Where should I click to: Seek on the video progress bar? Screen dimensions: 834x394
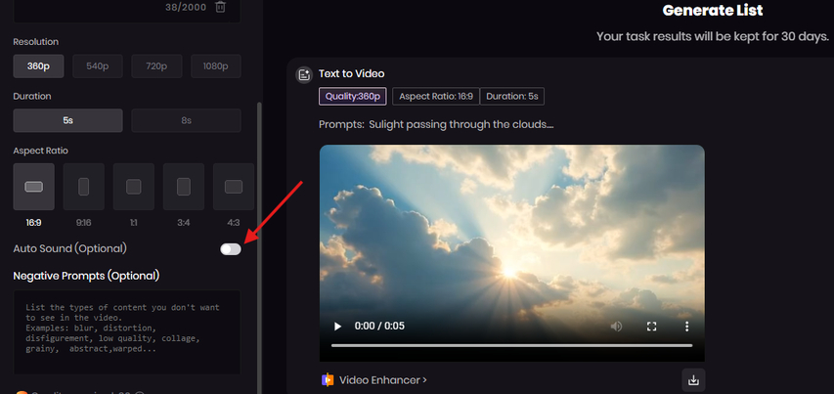pos(511,346)
